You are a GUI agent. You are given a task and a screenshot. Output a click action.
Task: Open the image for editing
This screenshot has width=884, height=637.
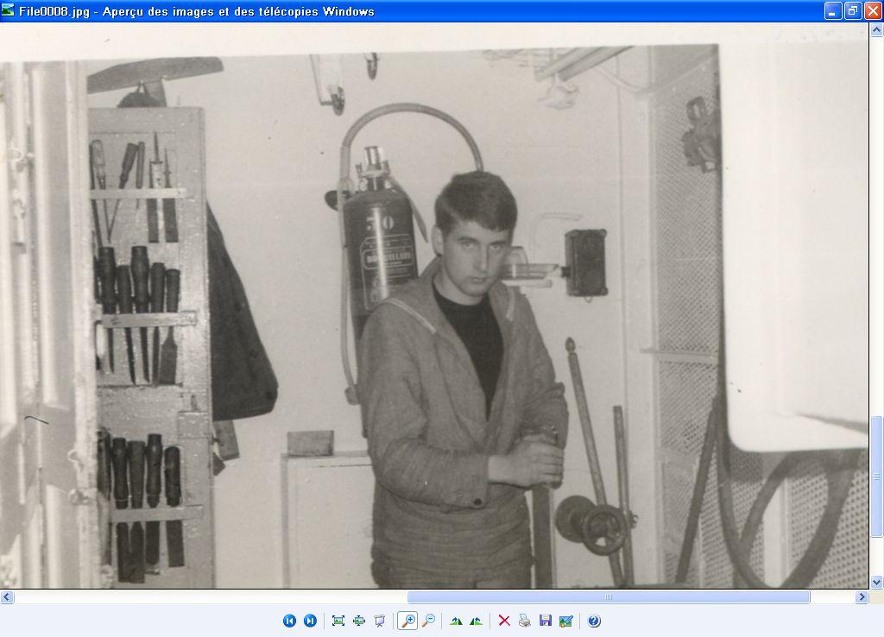pyautogui.click(x=565, y=621)
